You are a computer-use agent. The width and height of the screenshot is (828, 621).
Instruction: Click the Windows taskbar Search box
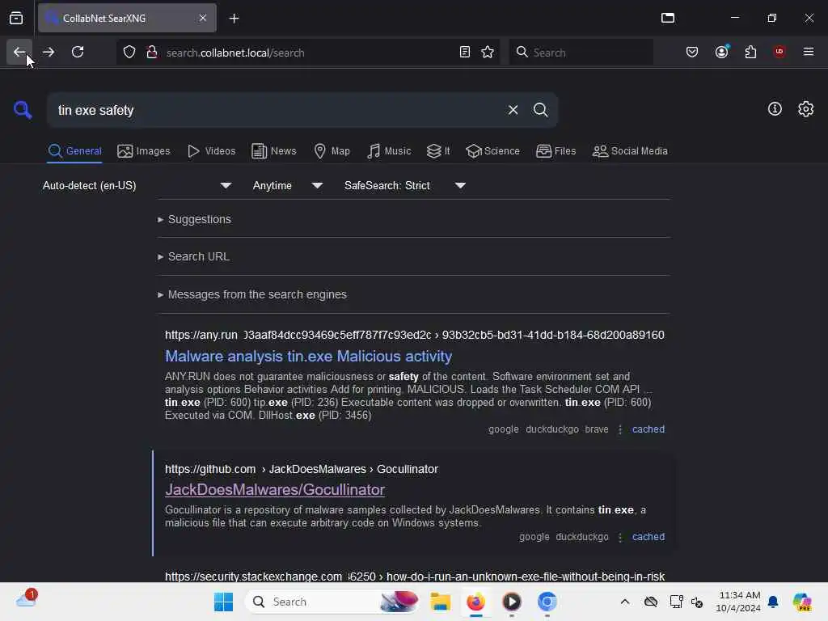[332, 602]
